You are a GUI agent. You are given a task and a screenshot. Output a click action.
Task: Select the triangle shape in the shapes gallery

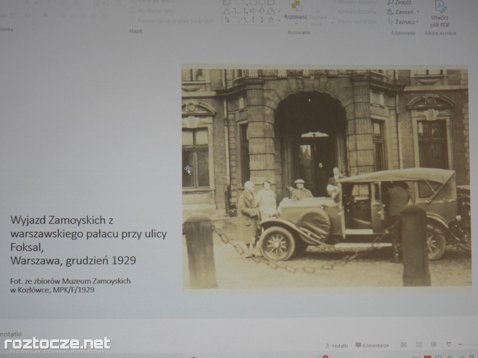point(226,11)
